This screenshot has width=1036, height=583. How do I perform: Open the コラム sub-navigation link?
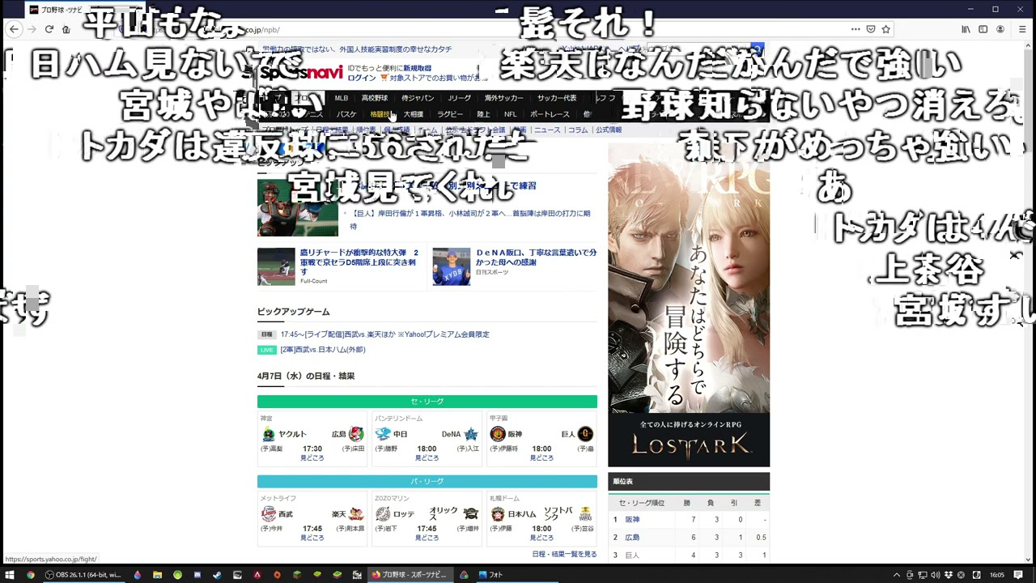click(578, 130)
